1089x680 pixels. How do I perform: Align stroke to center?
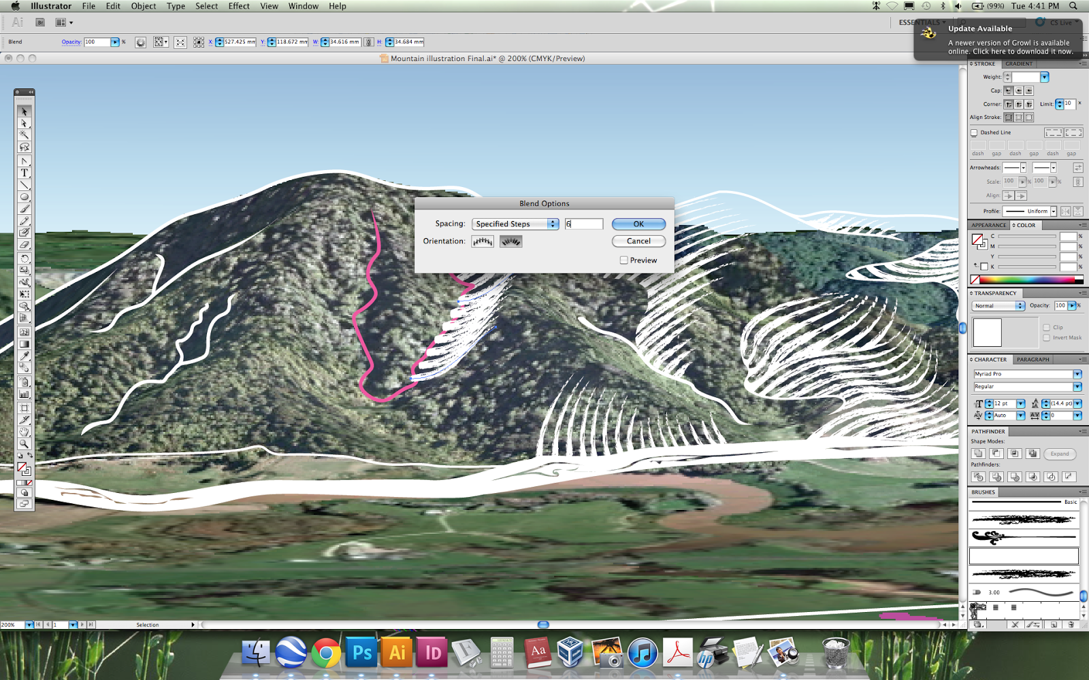(x=1009, y=118)
